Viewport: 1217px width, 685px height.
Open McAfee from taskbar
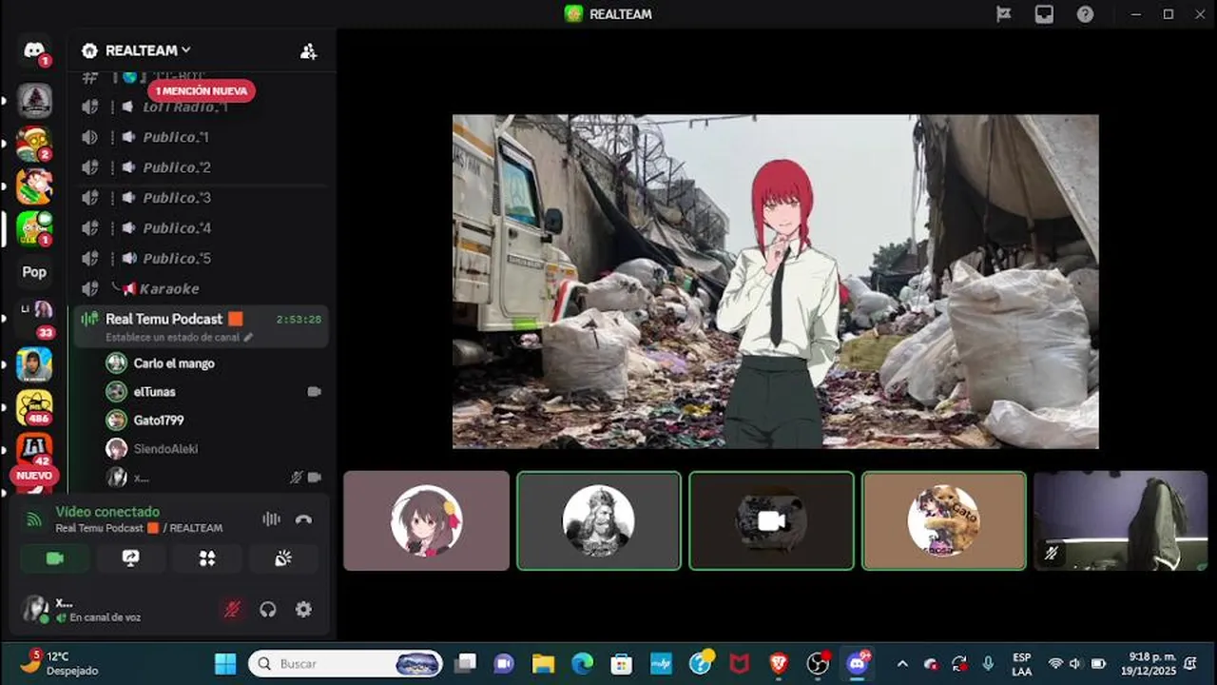739,663
